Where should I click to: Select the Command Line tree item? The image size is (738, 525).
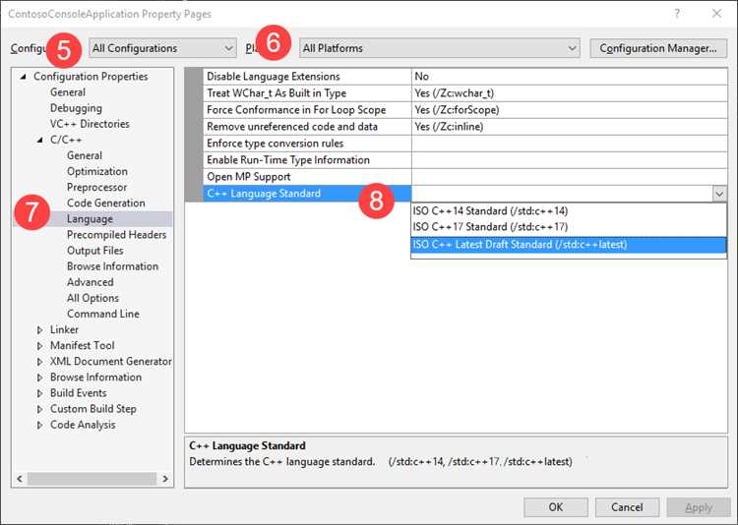pos(103,314)
